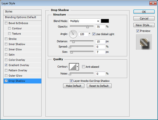
Task: Close the Layer Style dialog
Action: coord(153,3)
